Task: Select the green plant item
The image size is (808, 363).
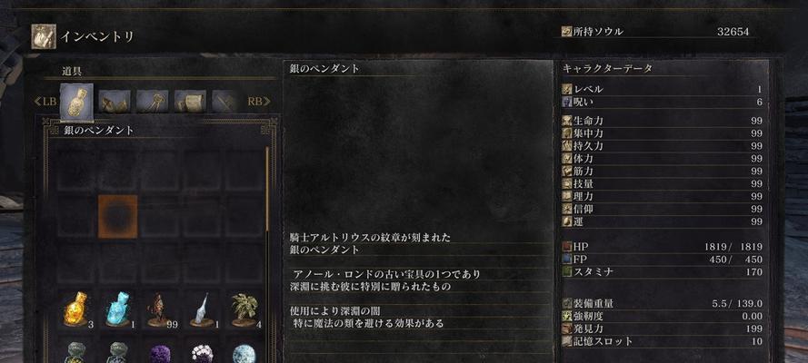Action: pos(244,309)
